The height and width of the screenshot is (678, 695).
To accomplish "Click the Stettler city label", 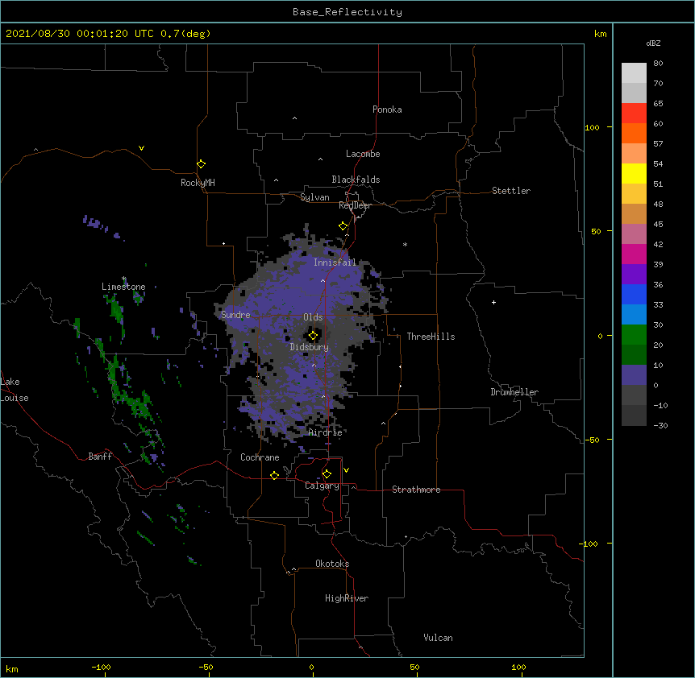I will [511, 191].
